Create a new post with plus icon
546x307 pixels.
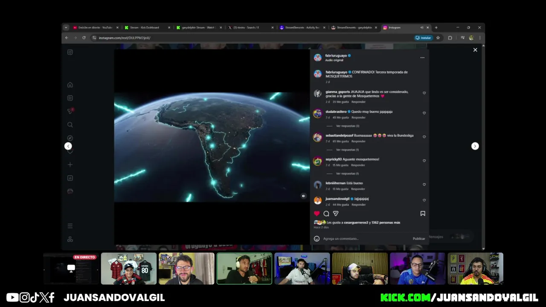pos(70,165)
